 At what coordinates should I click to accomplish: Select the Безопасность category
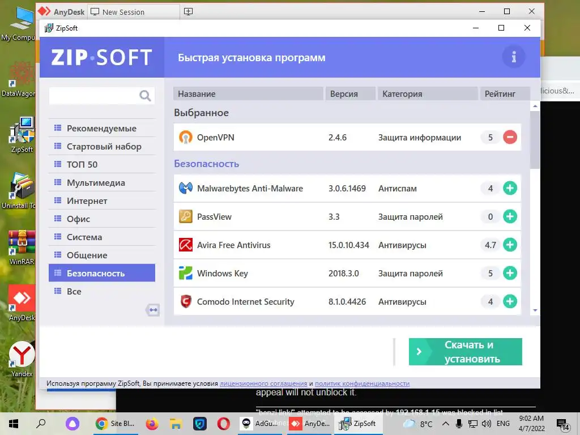tap(102, 273)
